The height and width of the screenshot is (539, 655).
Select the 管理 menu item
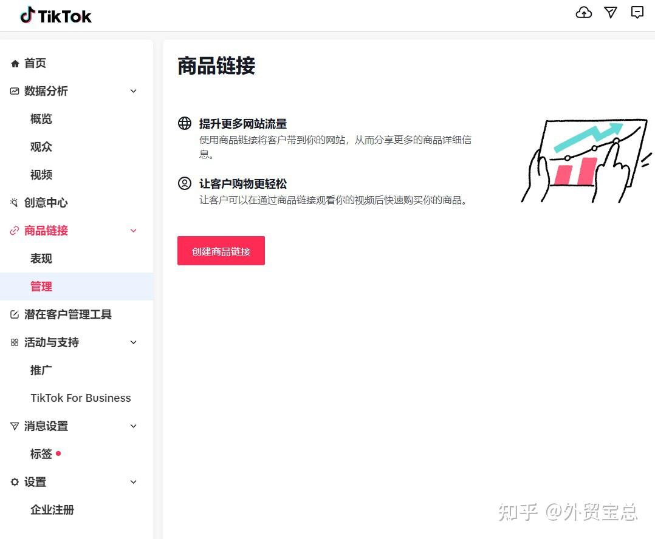tap(41, 286)
